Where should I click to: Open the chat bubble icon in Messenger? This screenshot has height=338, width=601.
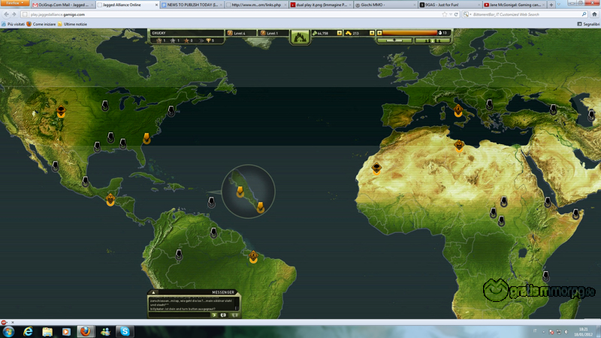tap(224, 315)
